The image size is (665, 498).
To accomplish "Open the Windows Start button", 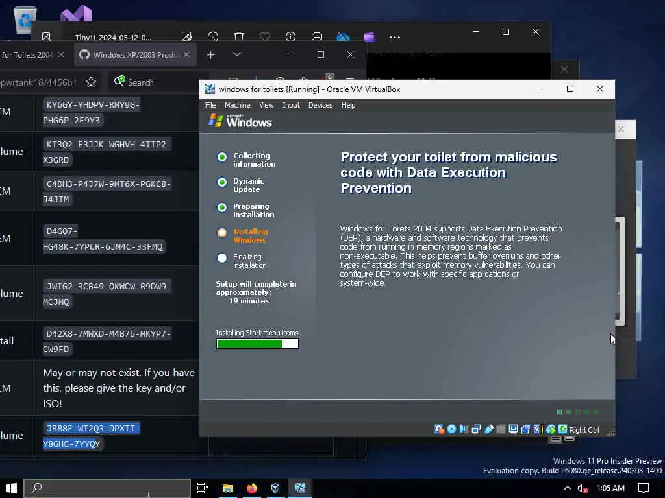I will (x=12, y=488).
